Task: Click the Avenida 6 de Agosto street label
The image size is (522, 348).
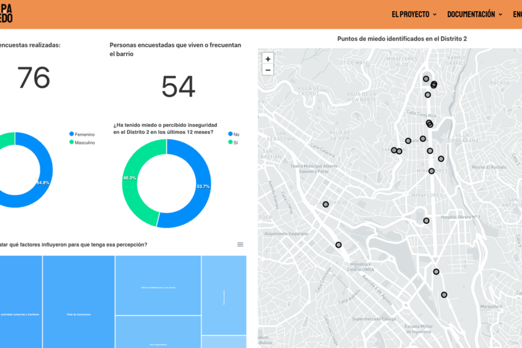Action: pos(377,290)
